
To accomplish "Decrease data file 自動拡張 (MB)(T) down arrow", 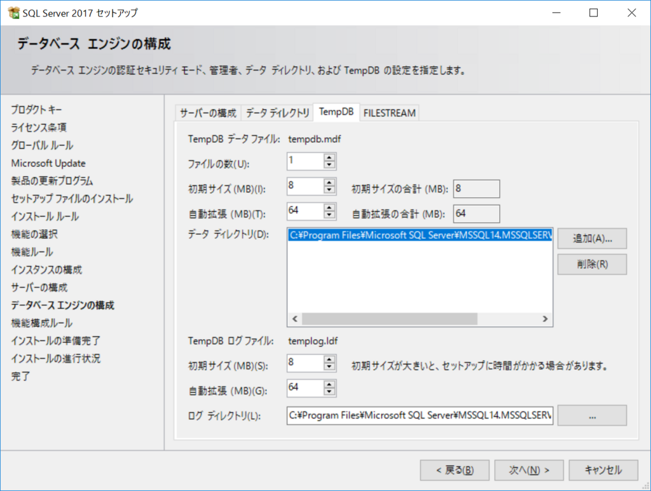I will 329,215.
